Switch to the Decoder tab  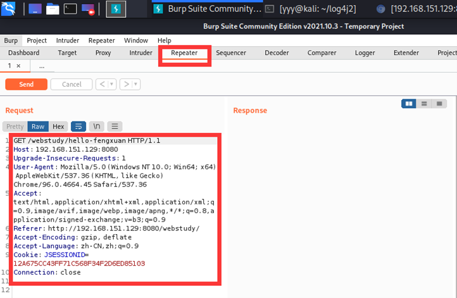[277, 53]
